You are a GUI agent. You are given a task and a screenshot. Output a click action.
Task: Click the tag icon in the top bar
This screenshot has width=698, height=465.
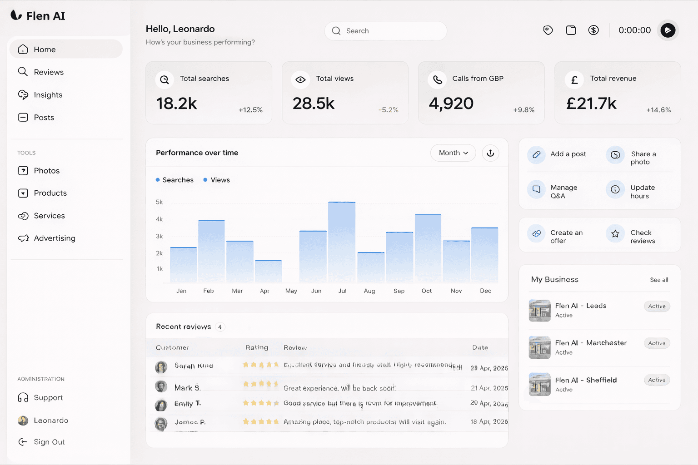548,30
